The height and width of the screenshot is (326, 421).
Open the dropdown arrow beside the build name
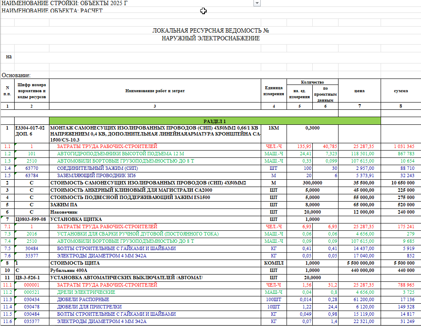pos(257,3)
